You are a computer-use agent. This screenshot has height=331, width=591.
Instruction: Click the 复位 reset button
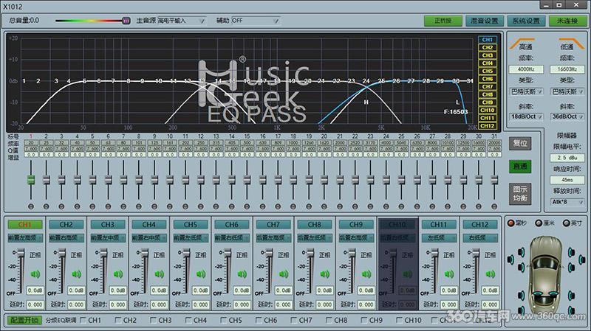(x=520, y=143)
